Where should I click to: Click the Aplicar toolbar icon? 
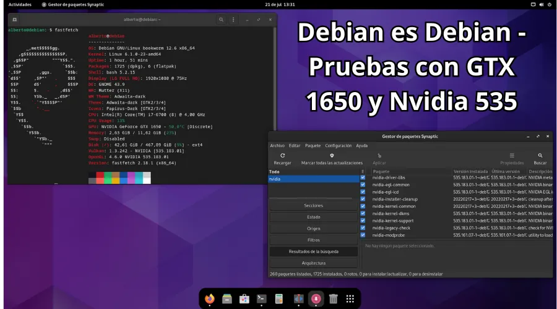(379, 155)
